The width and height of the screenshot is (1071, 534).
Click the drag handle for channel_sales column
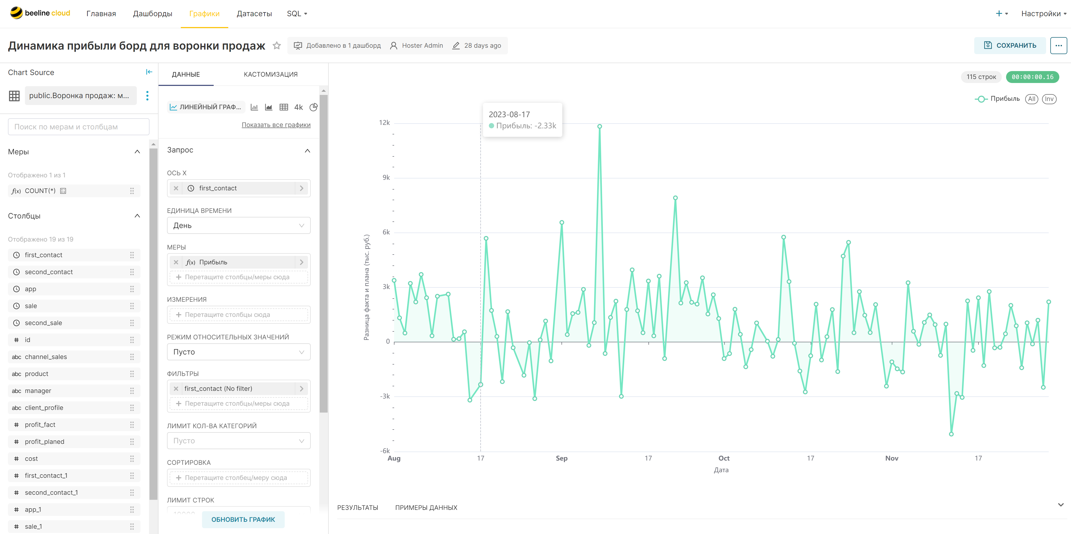[x=132, y=357]
